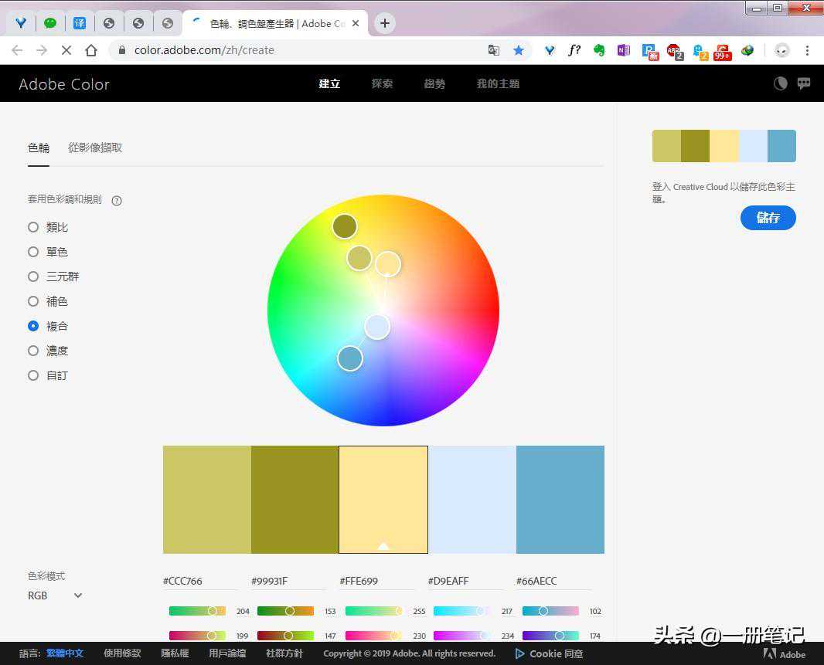Expand the RGB color mode dropdown
Screen dimensions: 824x665
[x=55, y=595]
